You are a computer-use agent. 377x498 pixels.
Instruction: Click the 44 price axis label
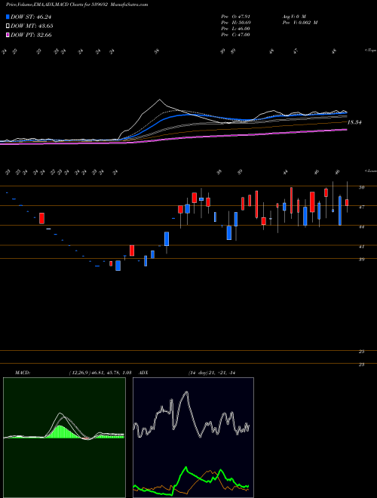point(361,227)
